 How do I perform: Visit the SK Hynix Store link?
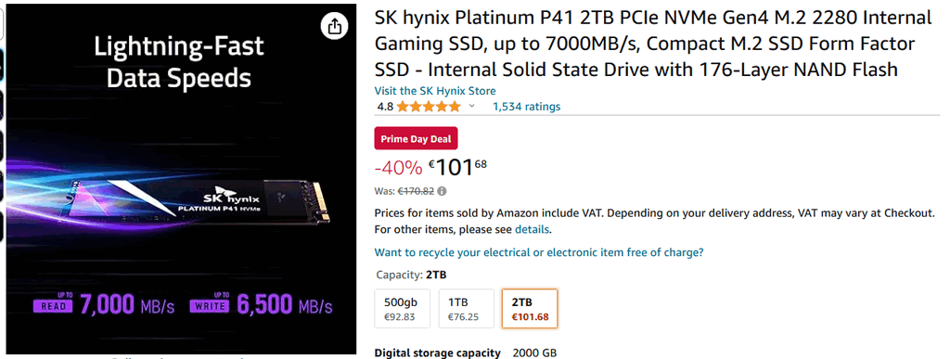435,91
